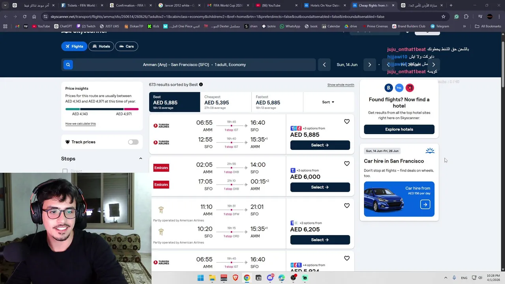Image resolution: width=505 pixels, height=284 pixels.
Task: Switch to Cars tab
Action: [127, 46]
